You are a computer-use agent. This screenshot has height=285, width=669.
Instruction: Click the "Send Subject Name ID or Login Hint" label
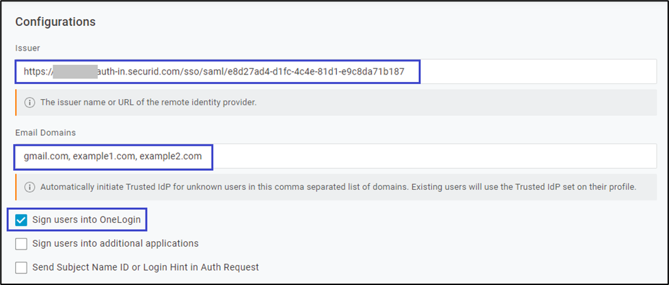[146, 267]
